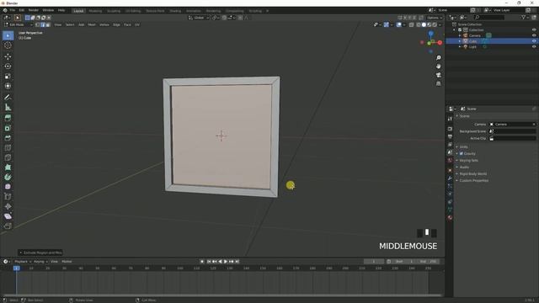Open the Face menu in viewport

[127, 24]
